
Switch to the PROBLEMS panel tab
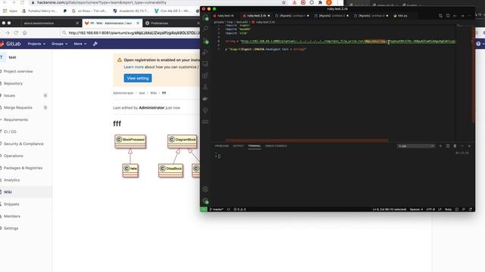tap(222, 146)
